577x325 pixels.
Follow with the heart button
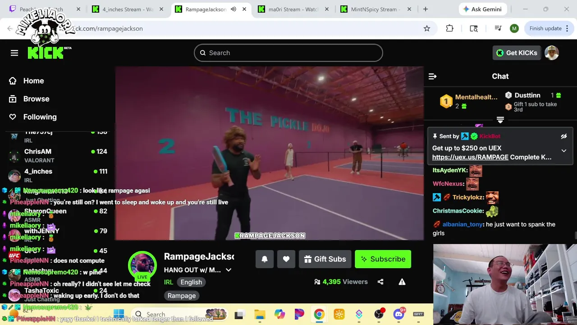pos(286,259)
